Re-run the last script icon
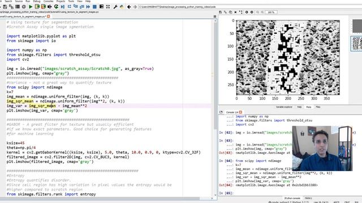This screenshot has height=203, width=362. coord(56,7)
